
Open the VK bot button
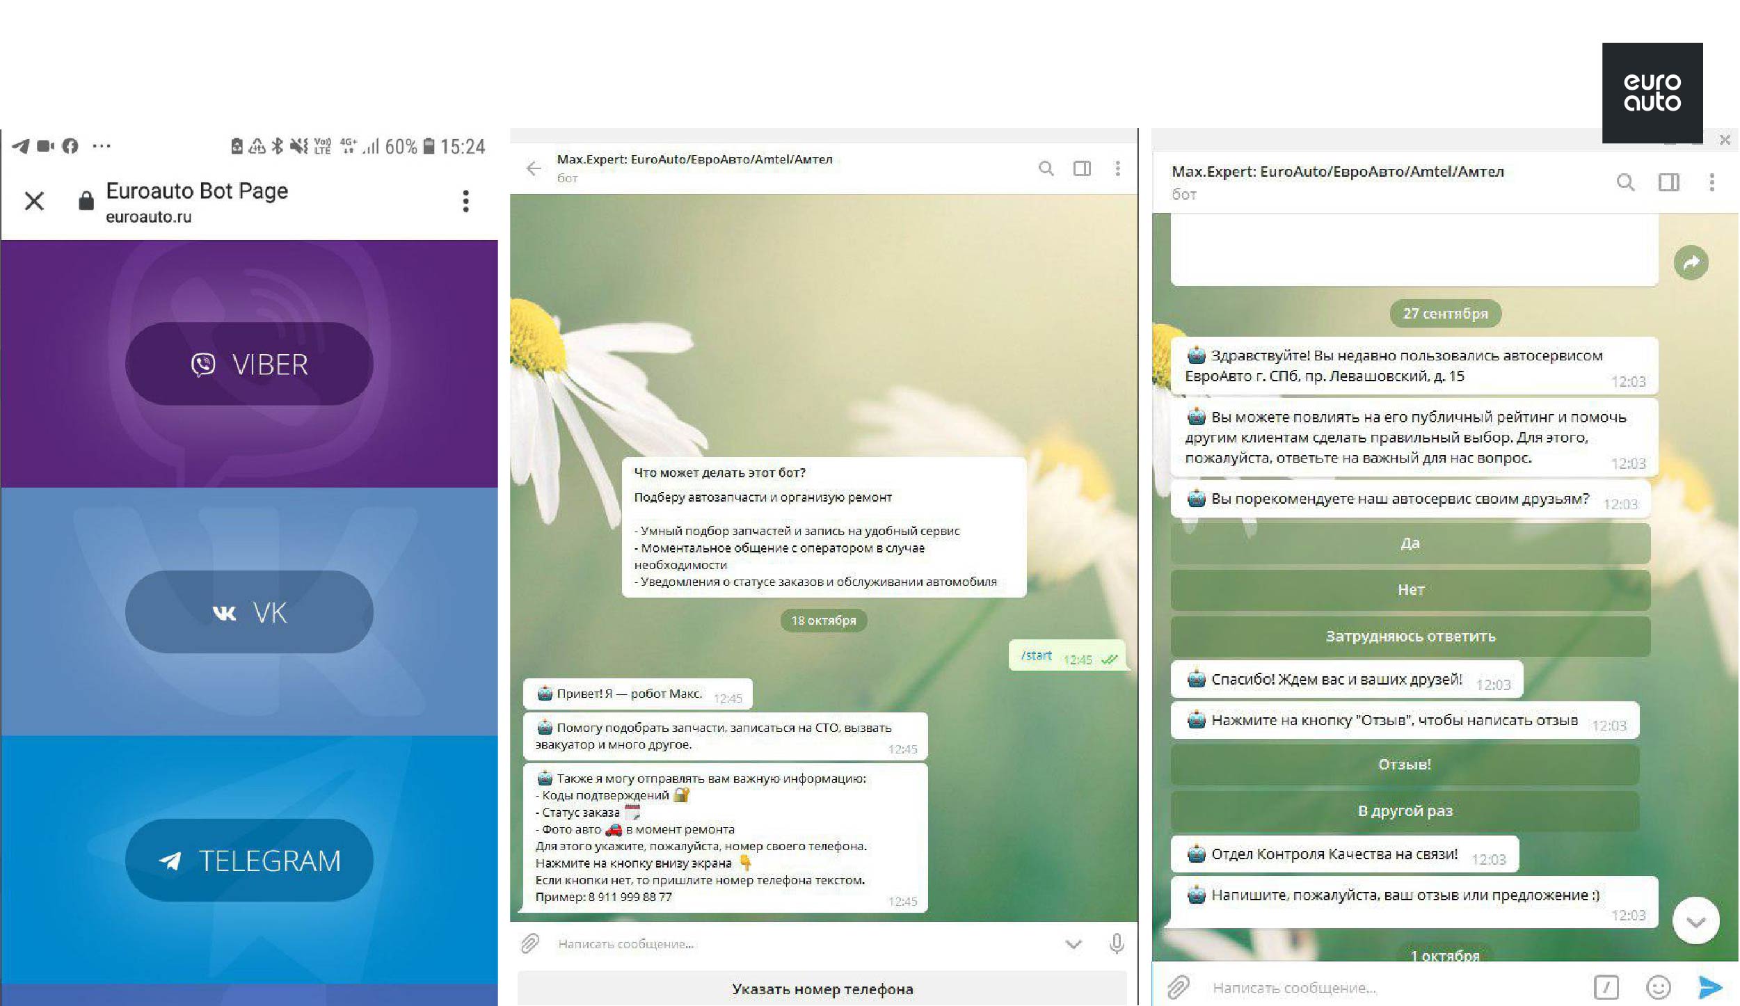(249, 612)
